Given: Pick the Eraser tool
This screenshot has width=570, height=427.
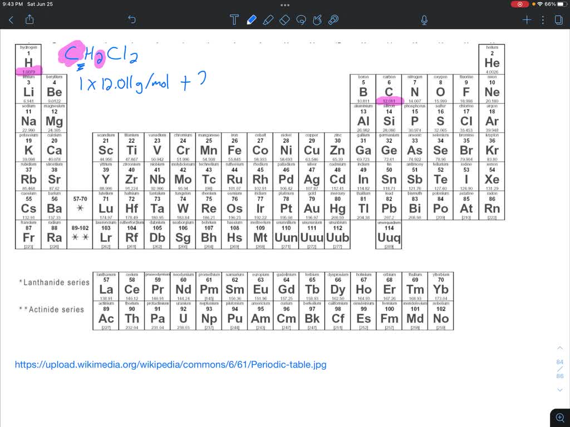Looking at the screenshot, I should point(284,20).
